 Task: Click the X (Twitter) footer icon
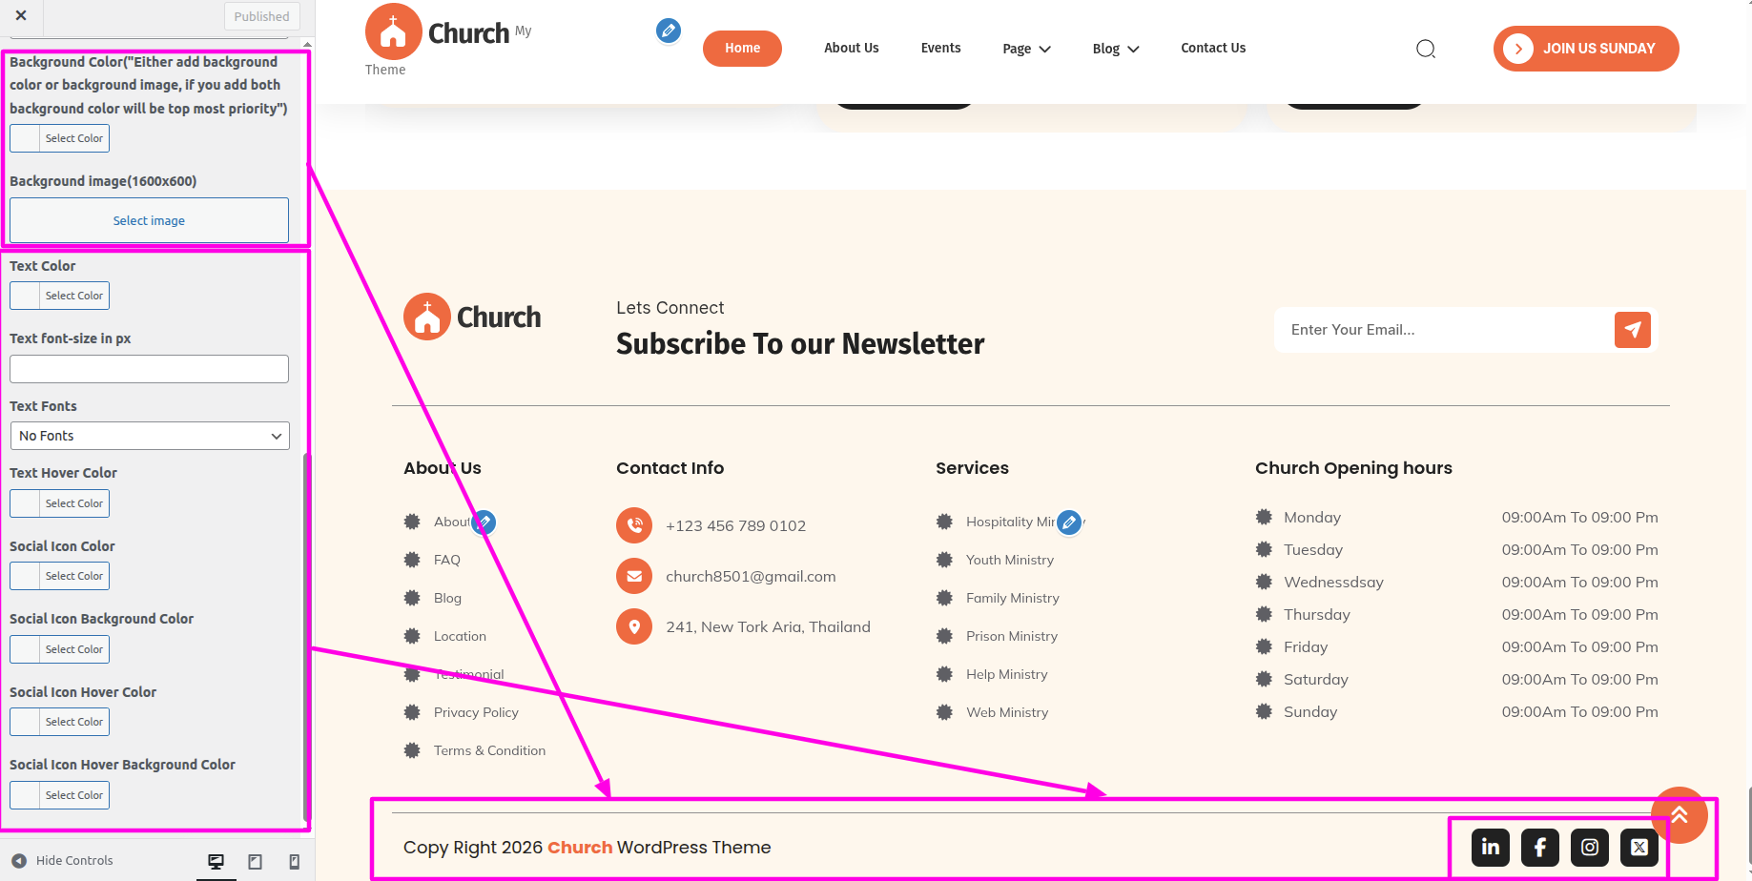(x=1639, y=847)
